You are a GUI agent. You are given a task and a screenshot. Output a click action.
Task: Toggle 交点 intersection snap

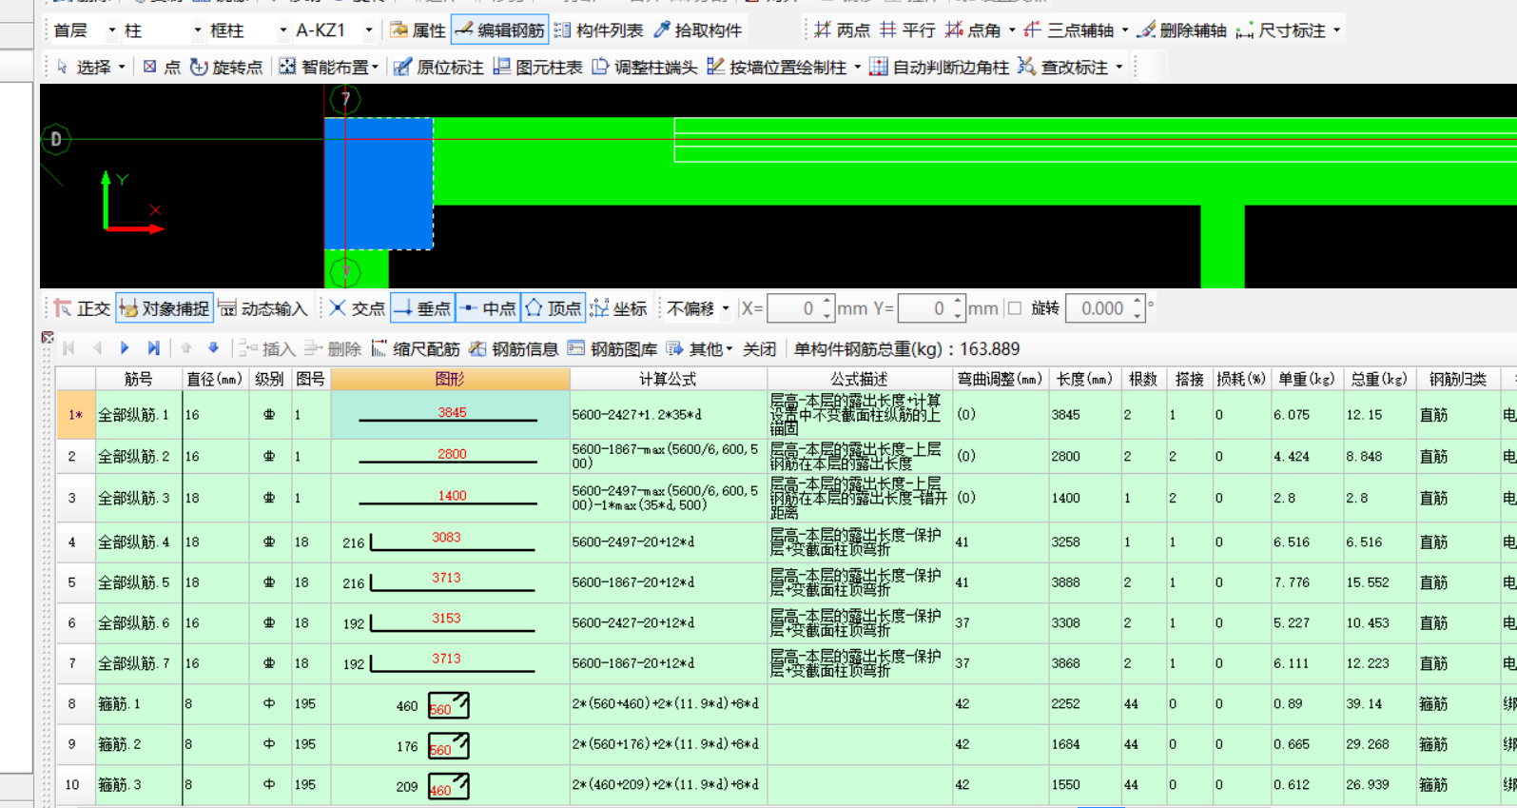(358, 308)
